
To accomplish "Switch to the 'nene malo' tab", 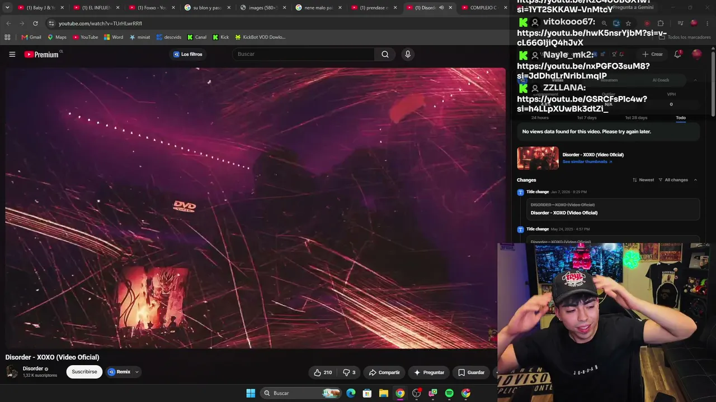I will pos(317,8).
